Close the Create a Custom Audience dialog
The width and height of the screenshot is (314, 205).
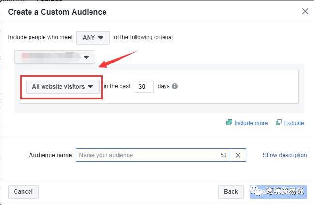305,11
